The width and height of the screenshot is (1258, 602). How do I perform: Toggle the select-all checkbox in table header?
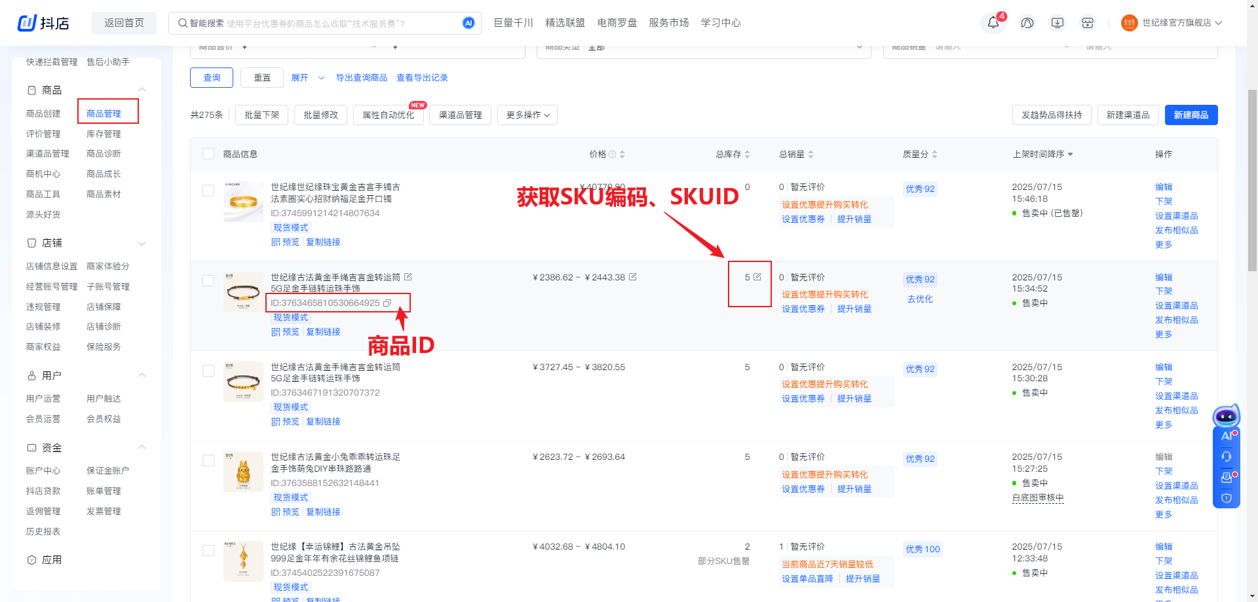(x=208, y=154)
